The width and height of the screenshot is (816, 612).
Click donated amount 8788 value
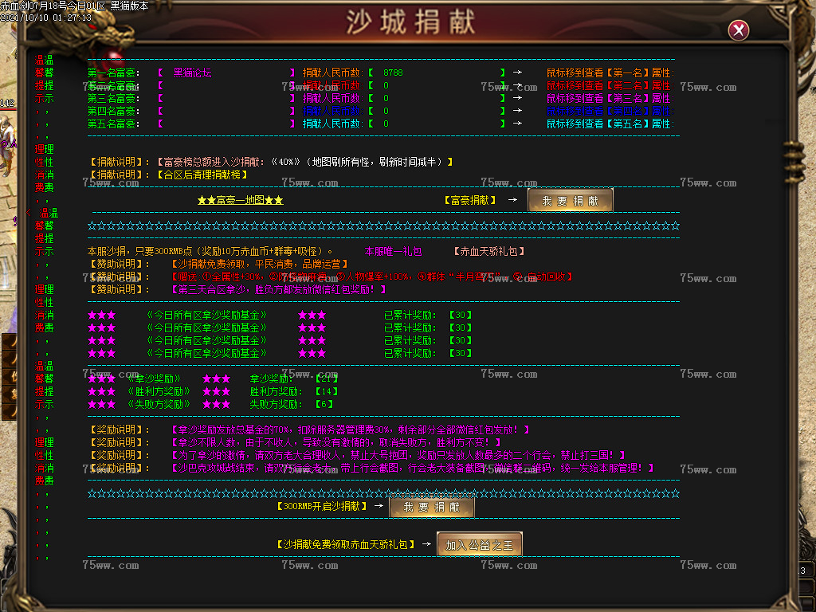point(393,73)
